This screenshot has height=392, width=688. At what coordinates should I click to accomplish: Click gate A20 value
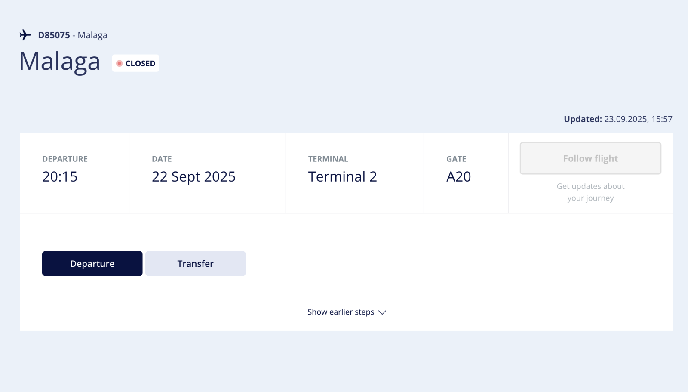coord(458,176)
